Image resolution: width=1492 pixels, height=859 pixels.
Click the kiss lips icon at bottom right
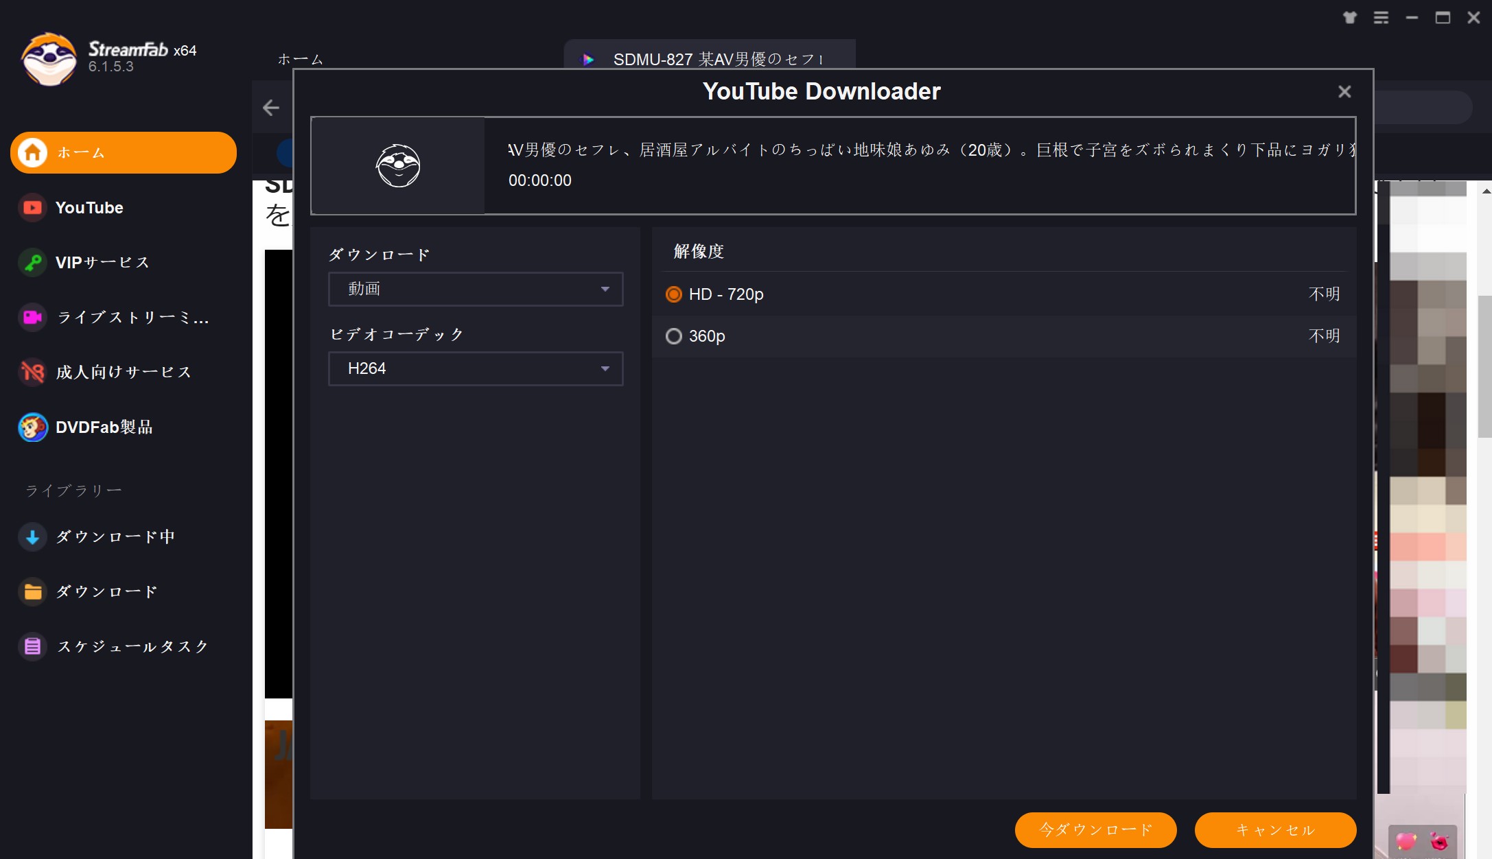tap(1439, 840)
